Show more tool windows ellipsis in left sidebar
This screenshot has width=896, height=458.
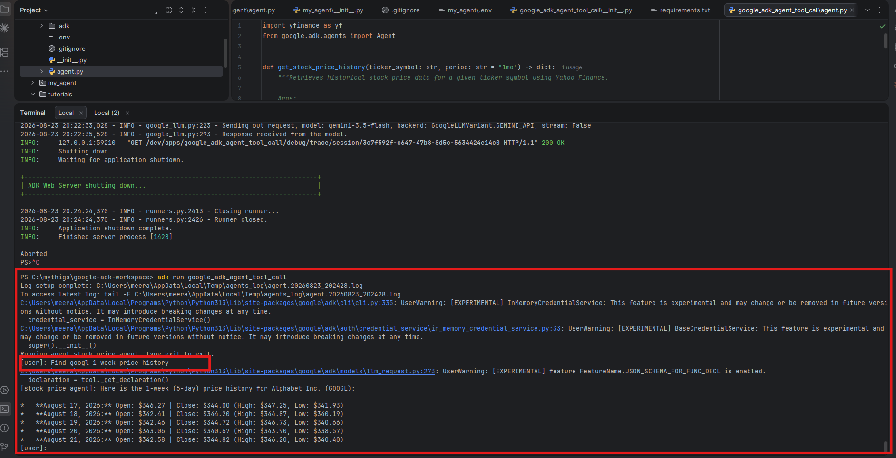[x=4, y=71]
